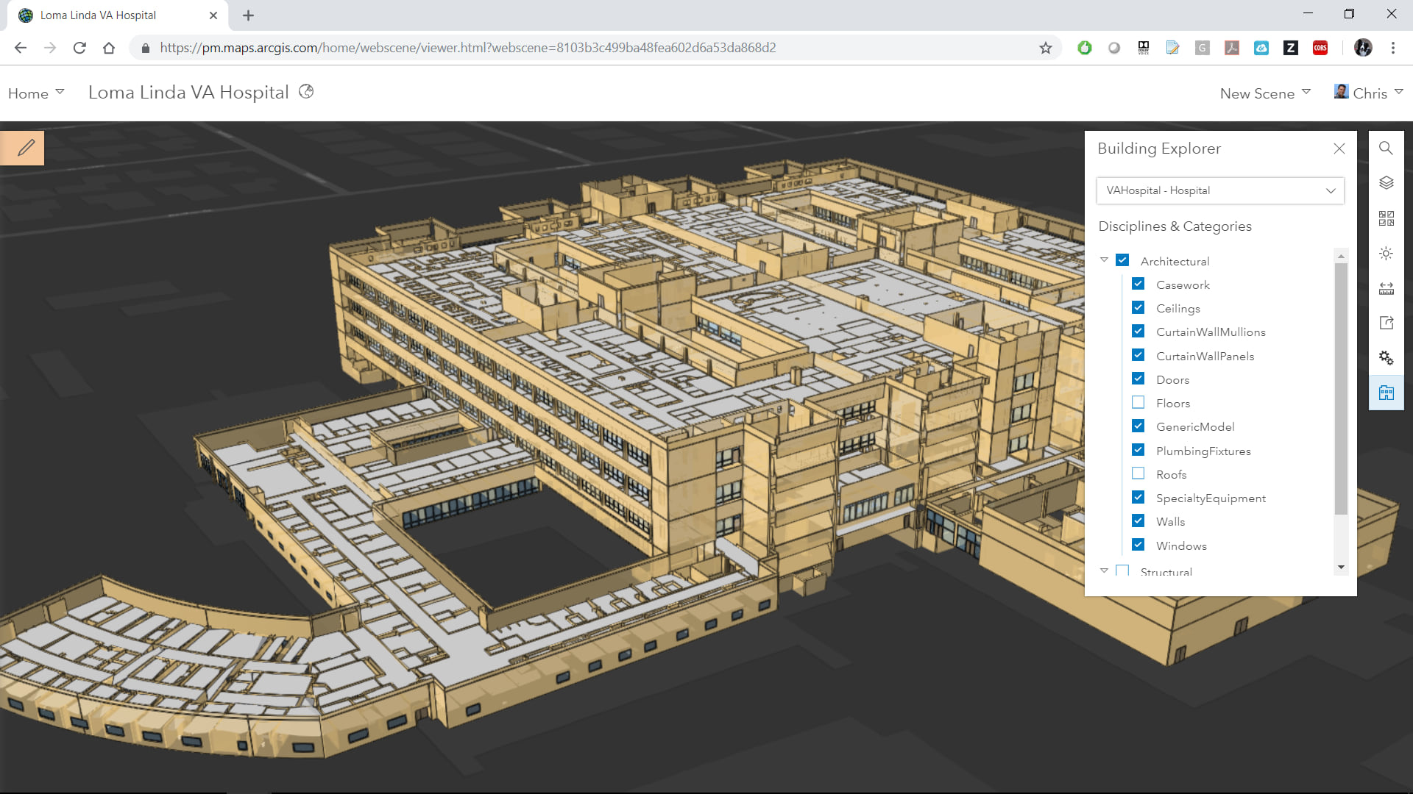
Task: Open the Daylight sun tool
Action: 1386,254
